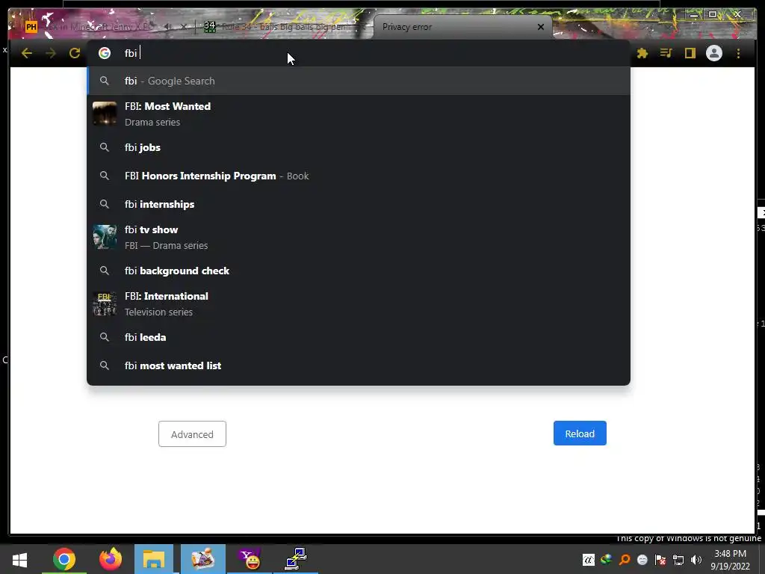
Task: Open the media controls toolbar icon
Action: [666, 53]
